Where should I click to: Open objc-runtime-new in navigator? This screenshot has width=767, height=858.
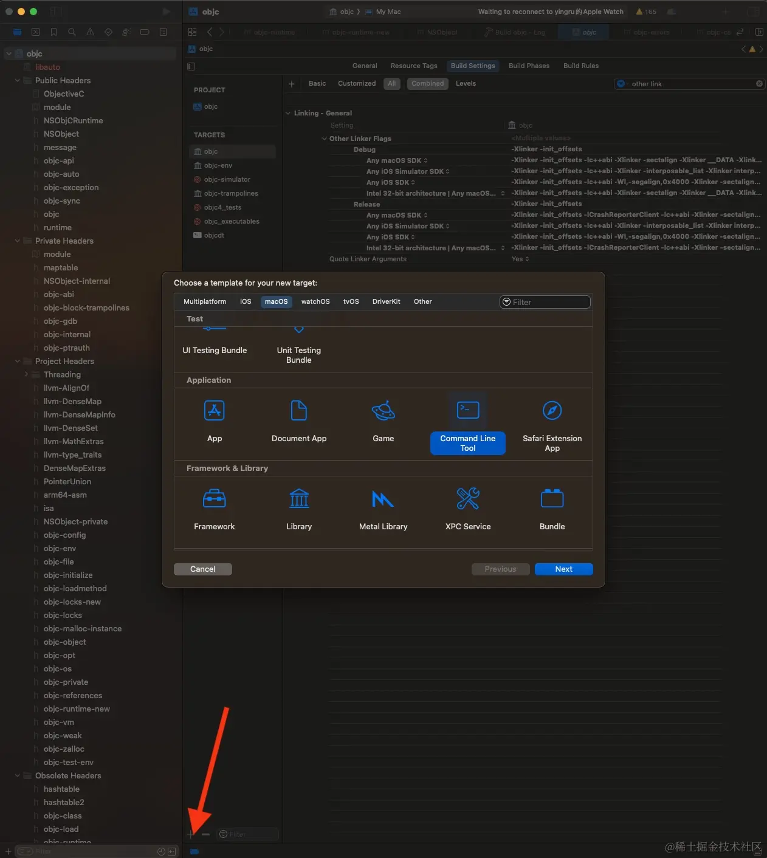click(77, 709)
